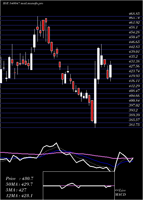
Task: Click the 468.85 price axis label
Action: [134, 14]
